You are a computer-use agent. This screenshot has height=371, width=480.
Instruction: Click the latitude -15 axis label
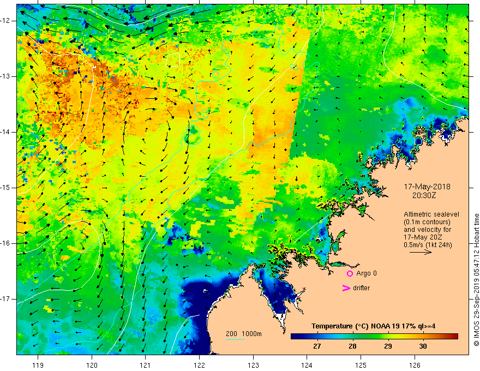coord(6,188)
